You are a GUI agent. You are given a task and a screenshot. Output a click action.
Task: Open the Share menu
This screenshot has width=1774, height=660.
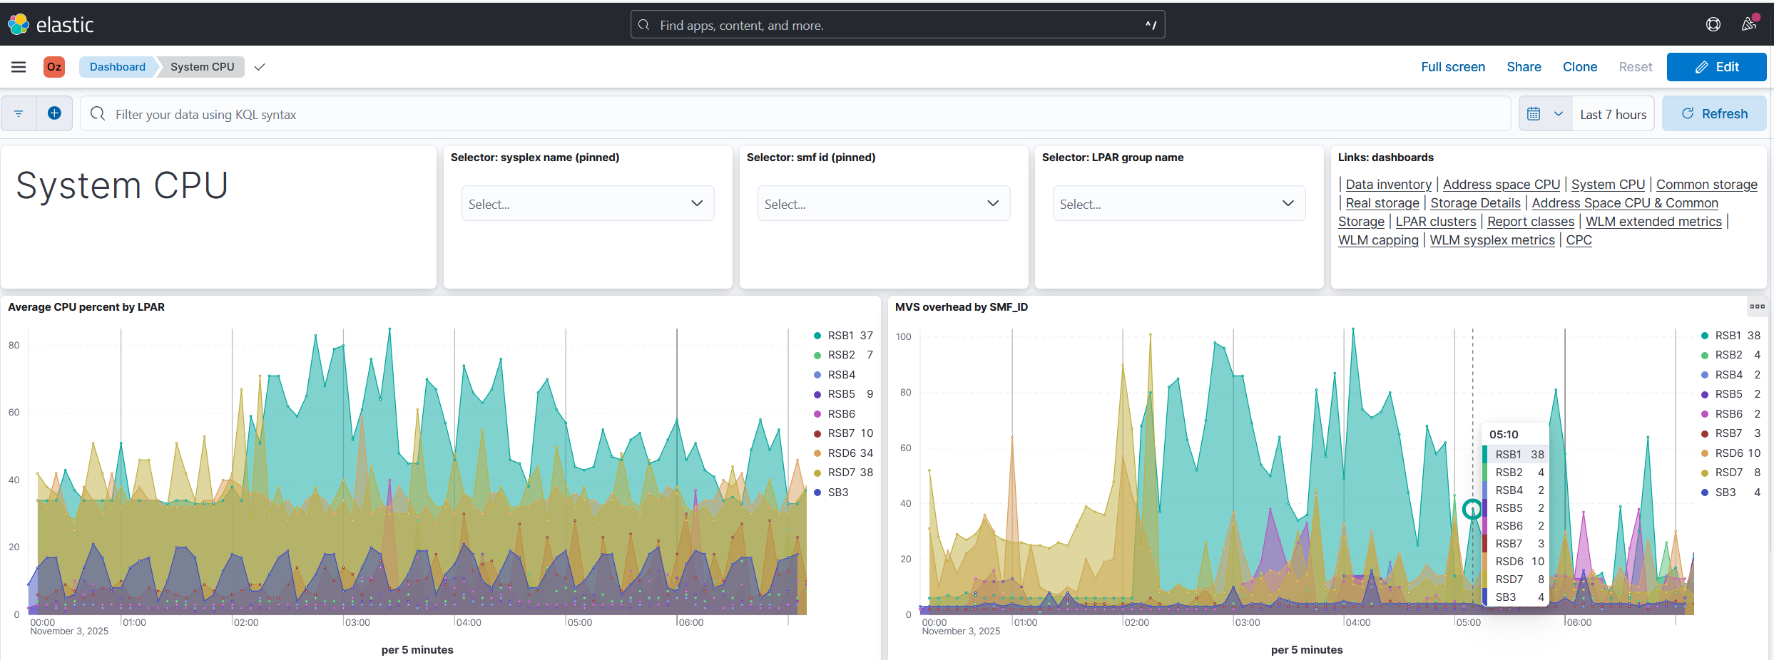[1524, 67]
